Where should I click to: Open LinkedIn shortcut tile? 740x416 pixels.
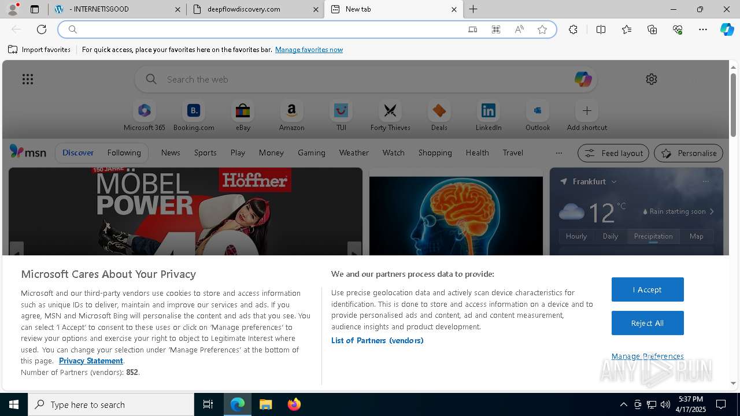point(489,116)
